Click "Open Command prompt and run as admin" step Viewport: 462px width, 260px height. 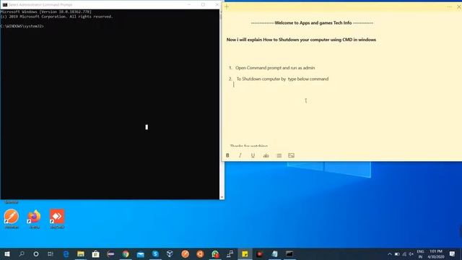point(275,68)
